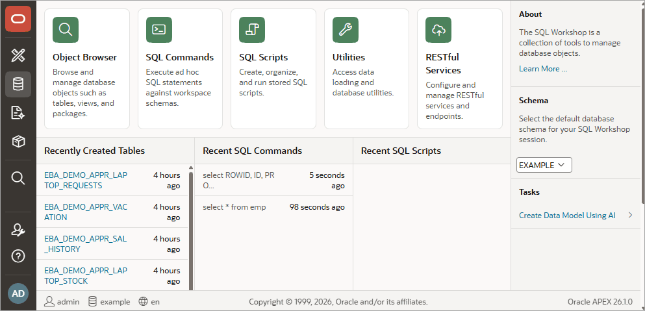Click the Recent SQL Commands heading

point(252,151)
